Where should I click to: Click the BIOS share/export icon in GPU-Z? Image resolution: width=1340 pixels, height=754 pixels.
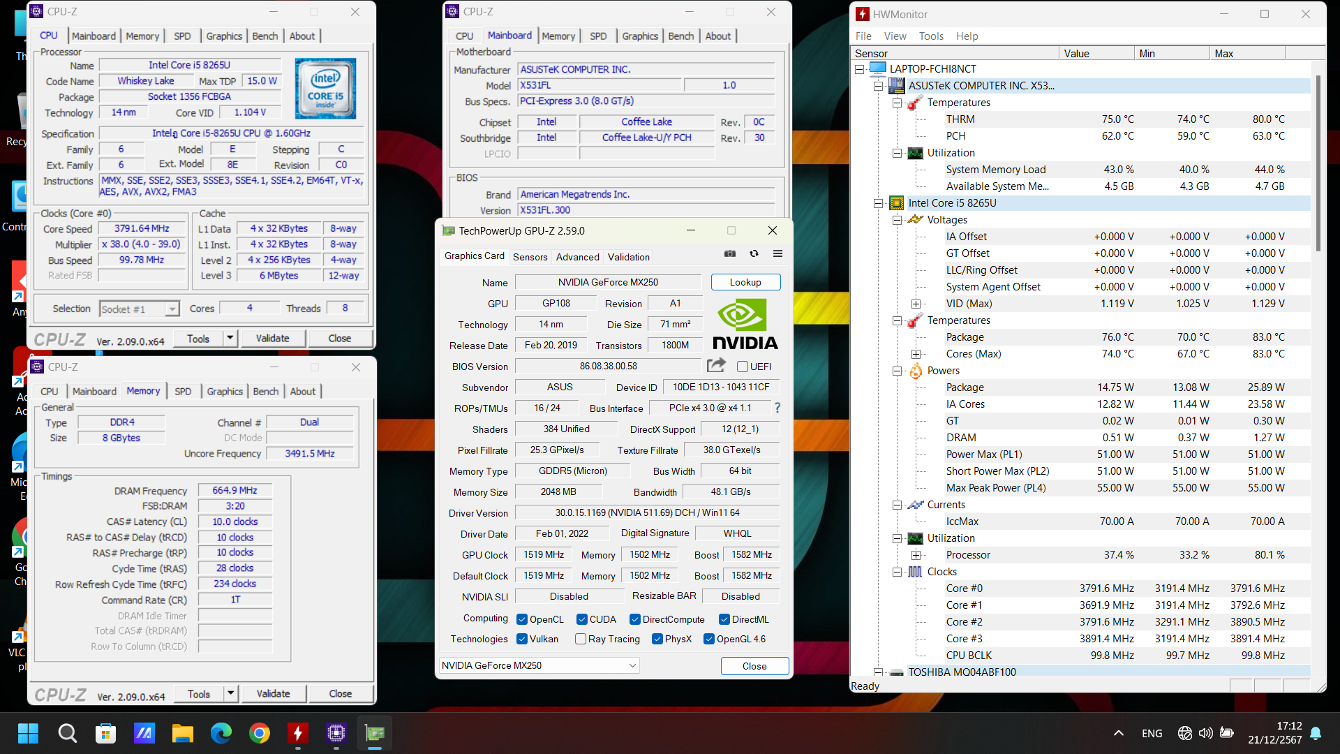tap(716, 365)
